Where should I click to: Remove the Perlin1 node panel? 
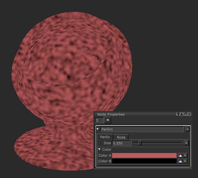point(187,129)
